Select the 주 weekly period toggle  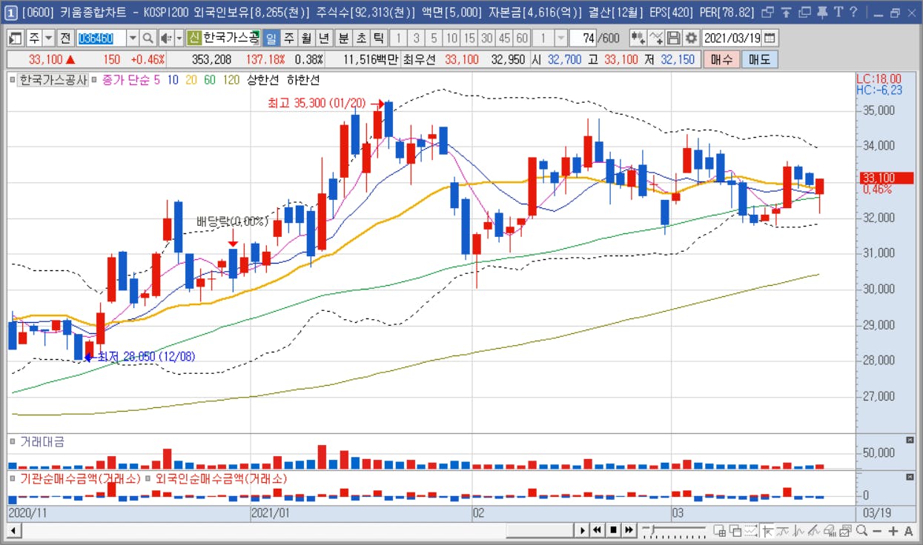(288, 38)
